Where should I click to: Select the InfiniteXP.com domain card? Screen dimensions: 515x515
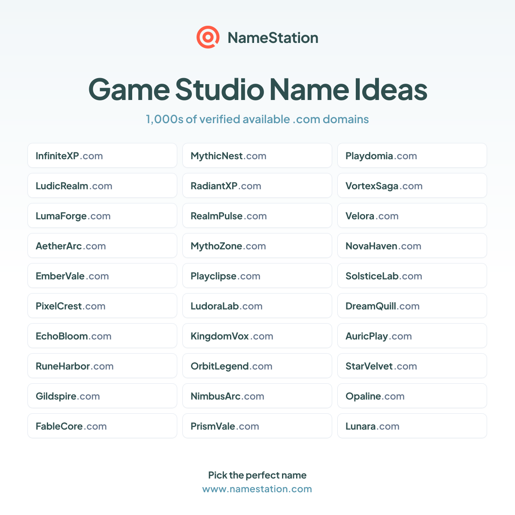pyautogui.click(x=103, y=155)
